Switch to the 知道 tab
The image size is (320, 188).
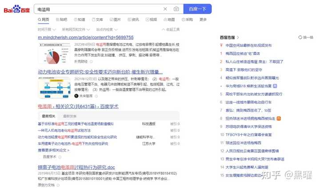pos(80,20)
